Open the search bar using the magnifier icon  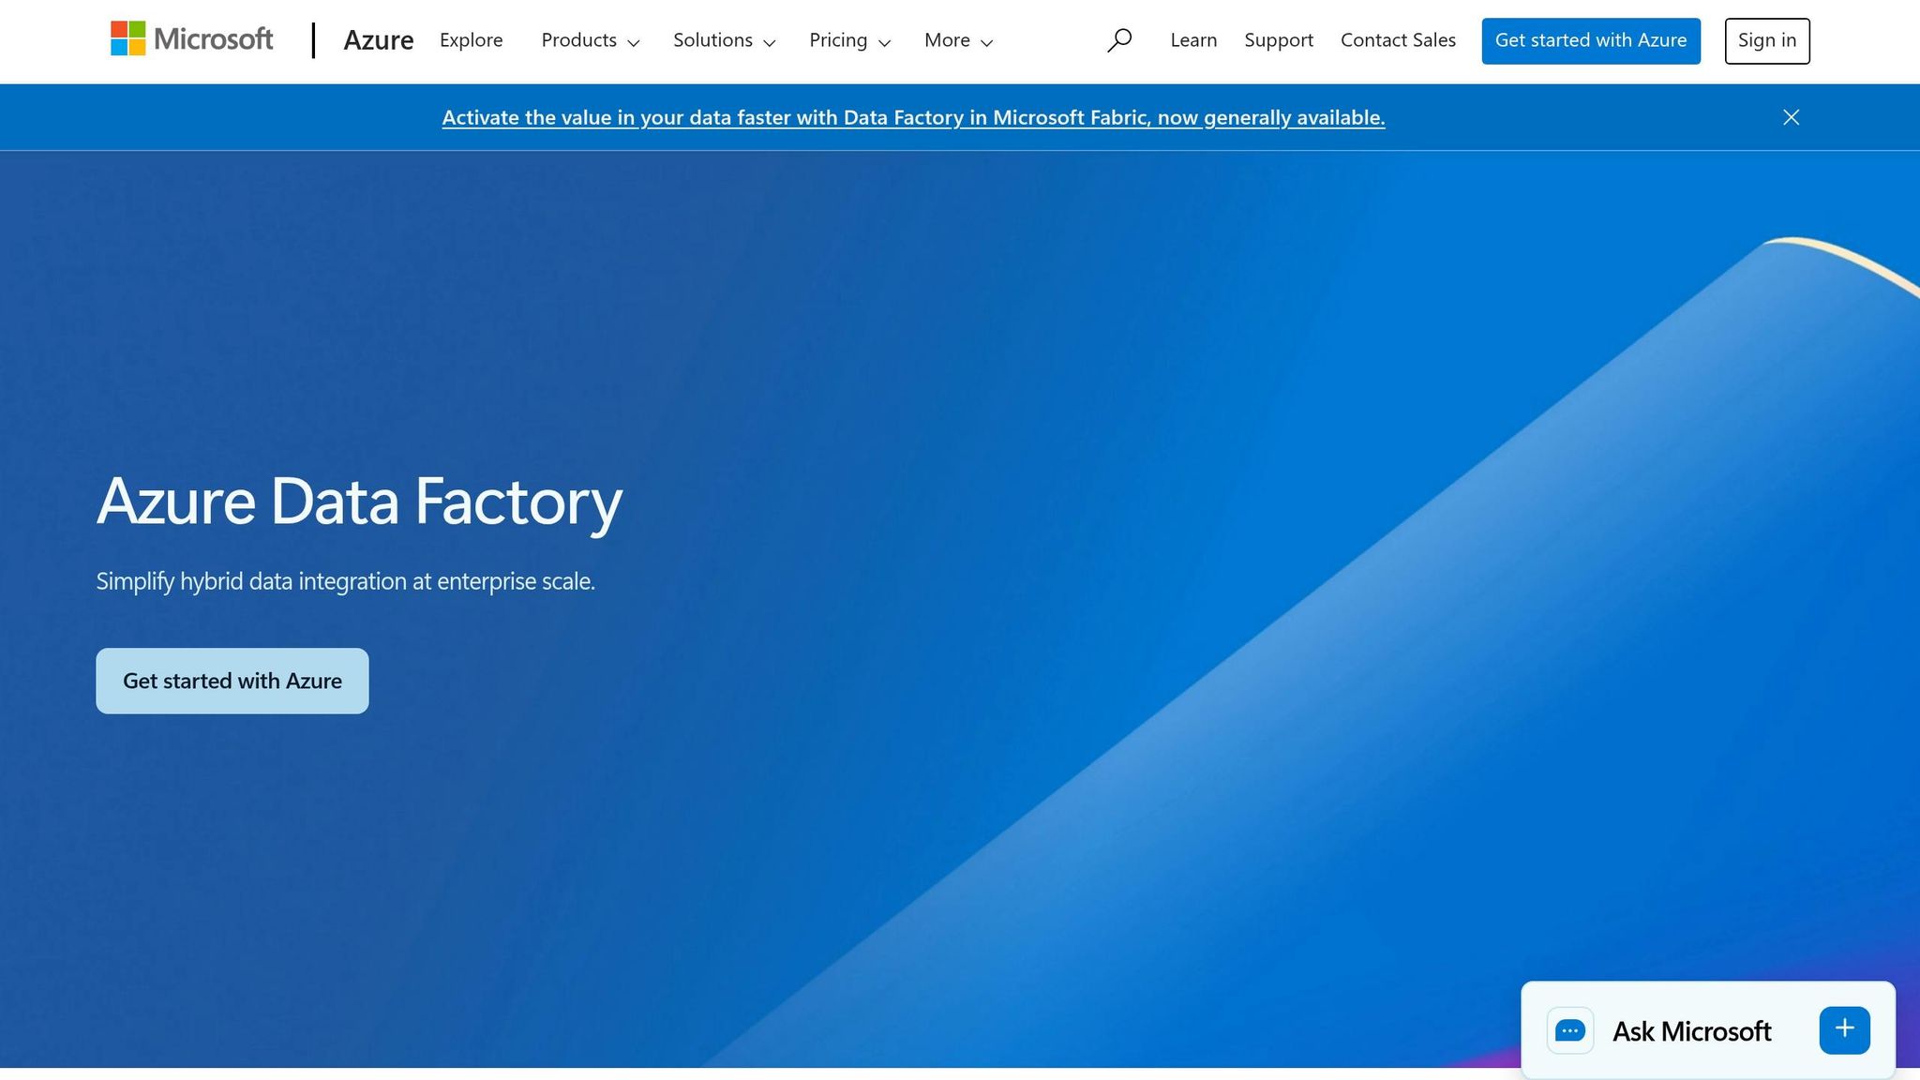pyautogui.click(x=1119, y=40)
